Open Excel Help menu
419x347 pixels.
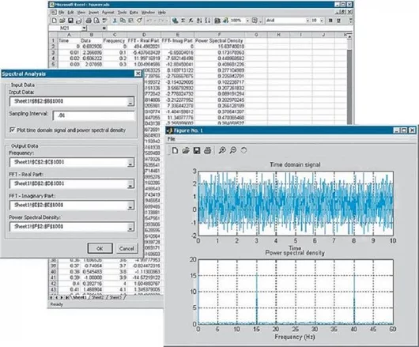click(x=161, y=13)
